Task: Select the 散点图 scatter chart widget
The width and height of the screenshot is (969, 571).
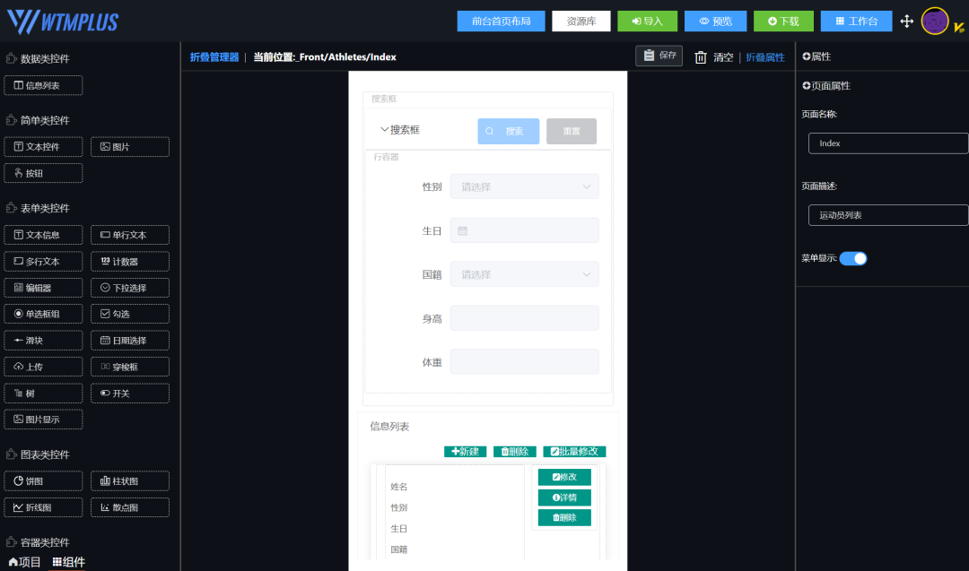Action: (x=129, y=507)
